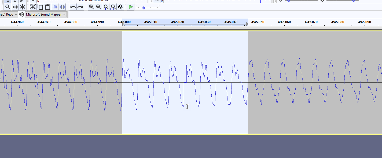Image resolution: width=382 pixels, height=158 pixels.
Task: Click the timeline at 4:45.010
Action: pyautogui.click(x=151, y=22)
